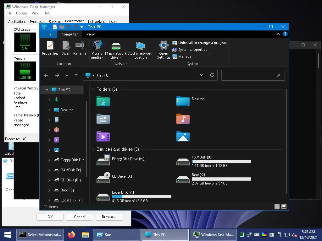Select CD Drive (D:) in sidebar

(68, 180)
